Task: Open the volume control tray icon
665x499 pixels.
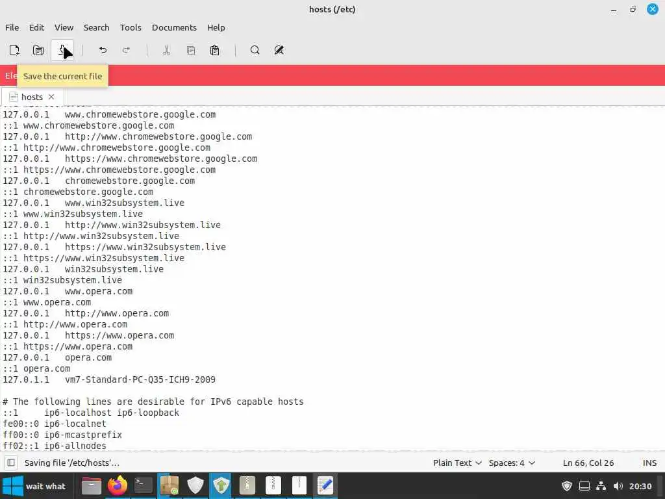Action: tap(618, 486)
